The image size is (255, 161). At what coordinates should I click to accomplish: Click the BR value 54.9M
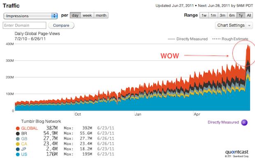coord(51,133)
